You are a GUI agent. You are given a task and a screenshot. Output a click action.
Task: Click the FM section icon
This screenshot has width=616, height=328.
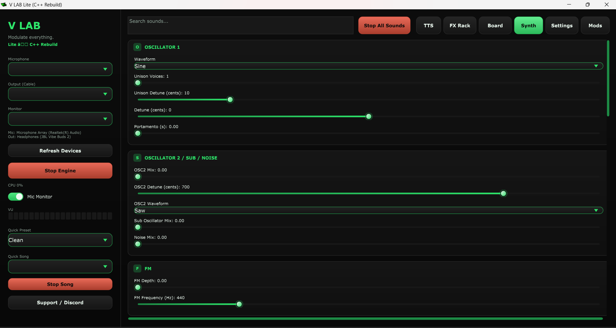coord(137,269)
